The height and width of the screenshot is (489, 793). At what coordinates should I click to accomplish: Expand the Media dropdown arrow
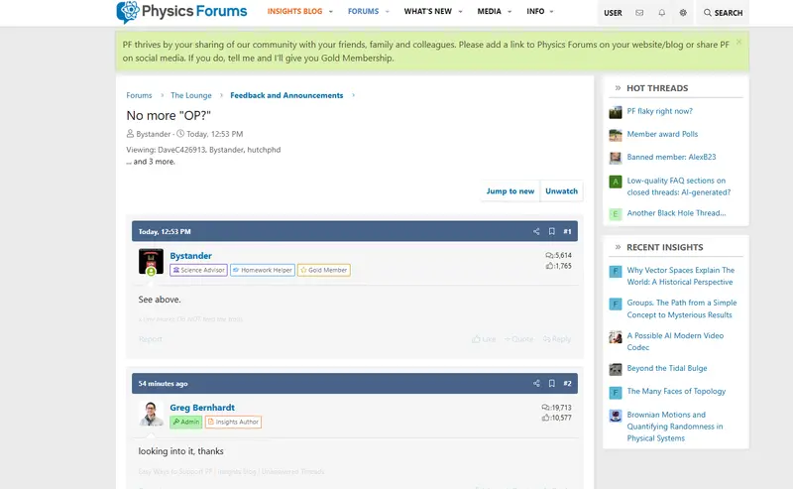[510, 12]
